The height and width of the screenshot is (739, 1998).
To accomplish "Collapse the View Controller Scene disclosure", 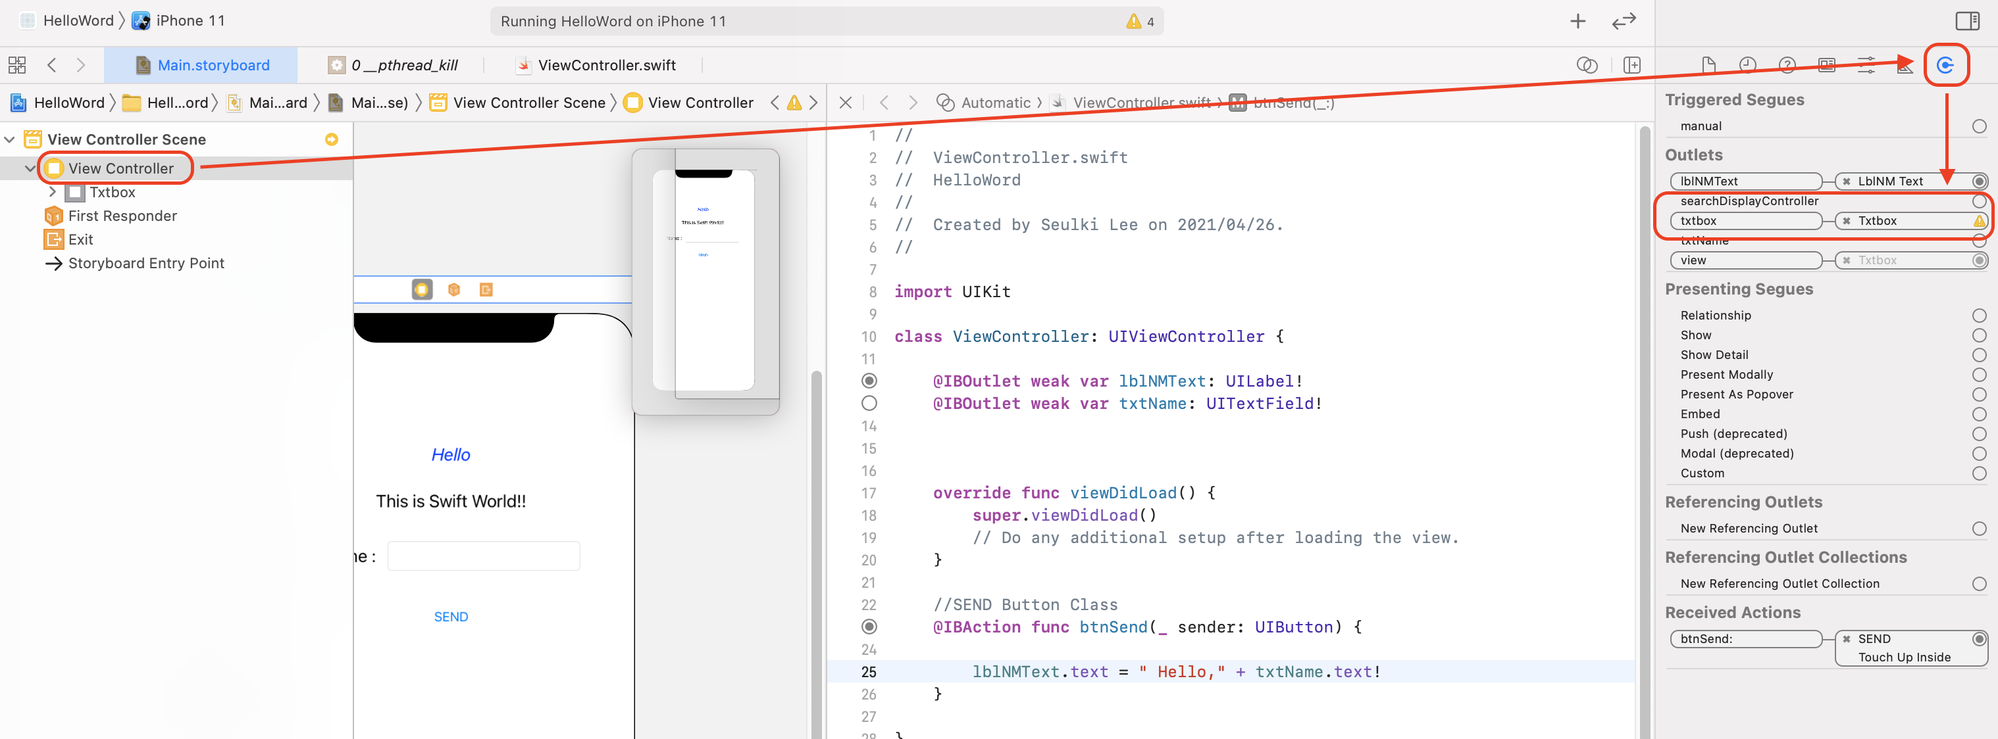I will (x=10, y=139).
